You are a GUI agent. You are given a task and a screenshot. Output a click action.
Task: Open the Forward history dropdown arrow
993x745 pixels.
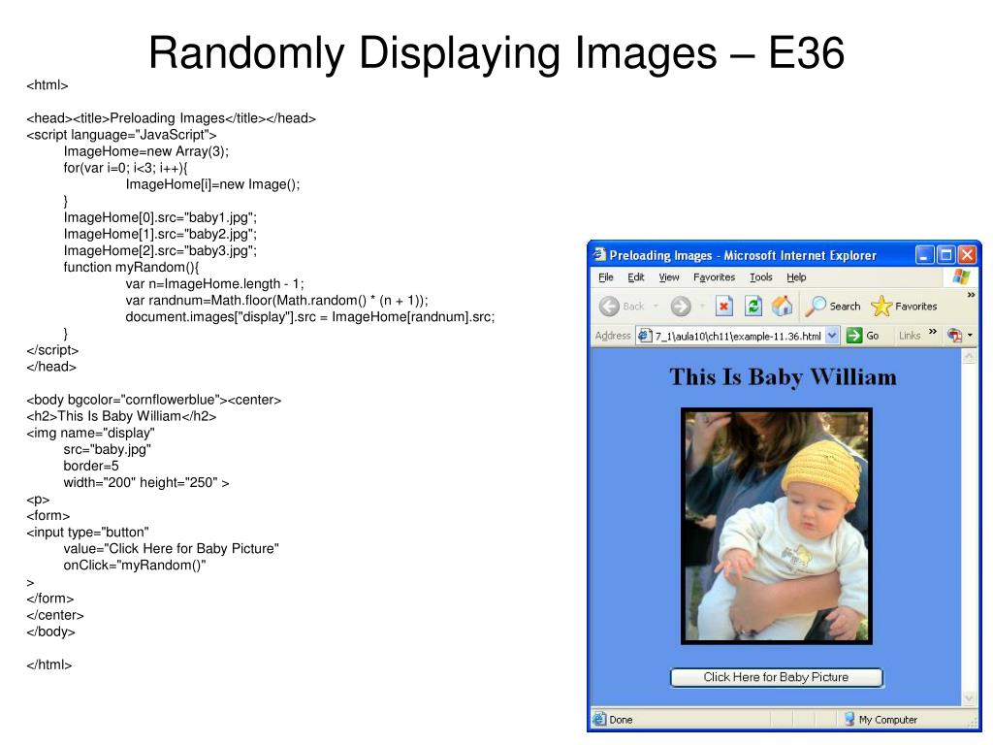tap(702, 307)
